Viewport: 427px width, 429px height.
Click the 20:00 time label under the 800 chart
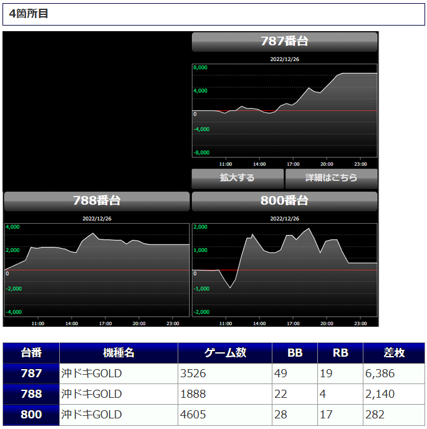[327, 324]
